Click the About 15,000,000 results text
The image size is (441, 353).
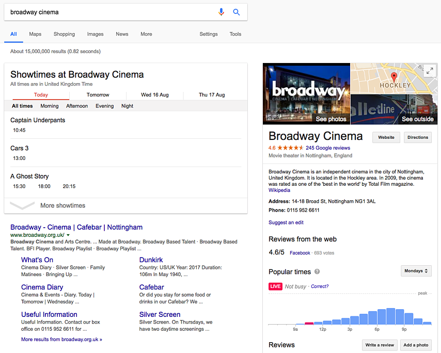coord(55,52)
